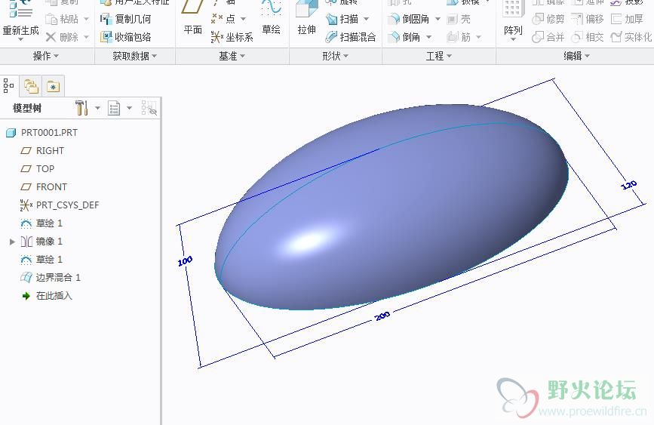Select the 扫描混合 swept blend tool
This screenshot has height=425, width=654.
click(351, 37)
